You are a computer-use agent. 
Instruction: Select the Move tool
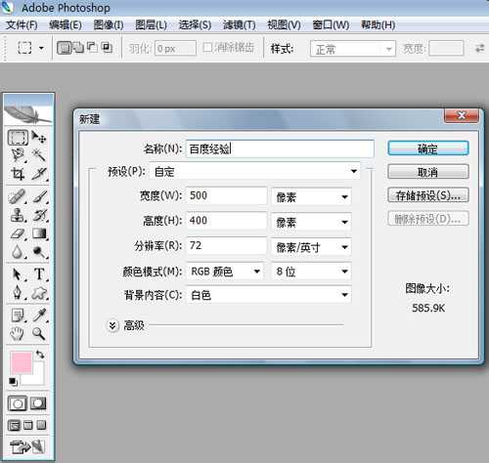(x=39, y=138)
